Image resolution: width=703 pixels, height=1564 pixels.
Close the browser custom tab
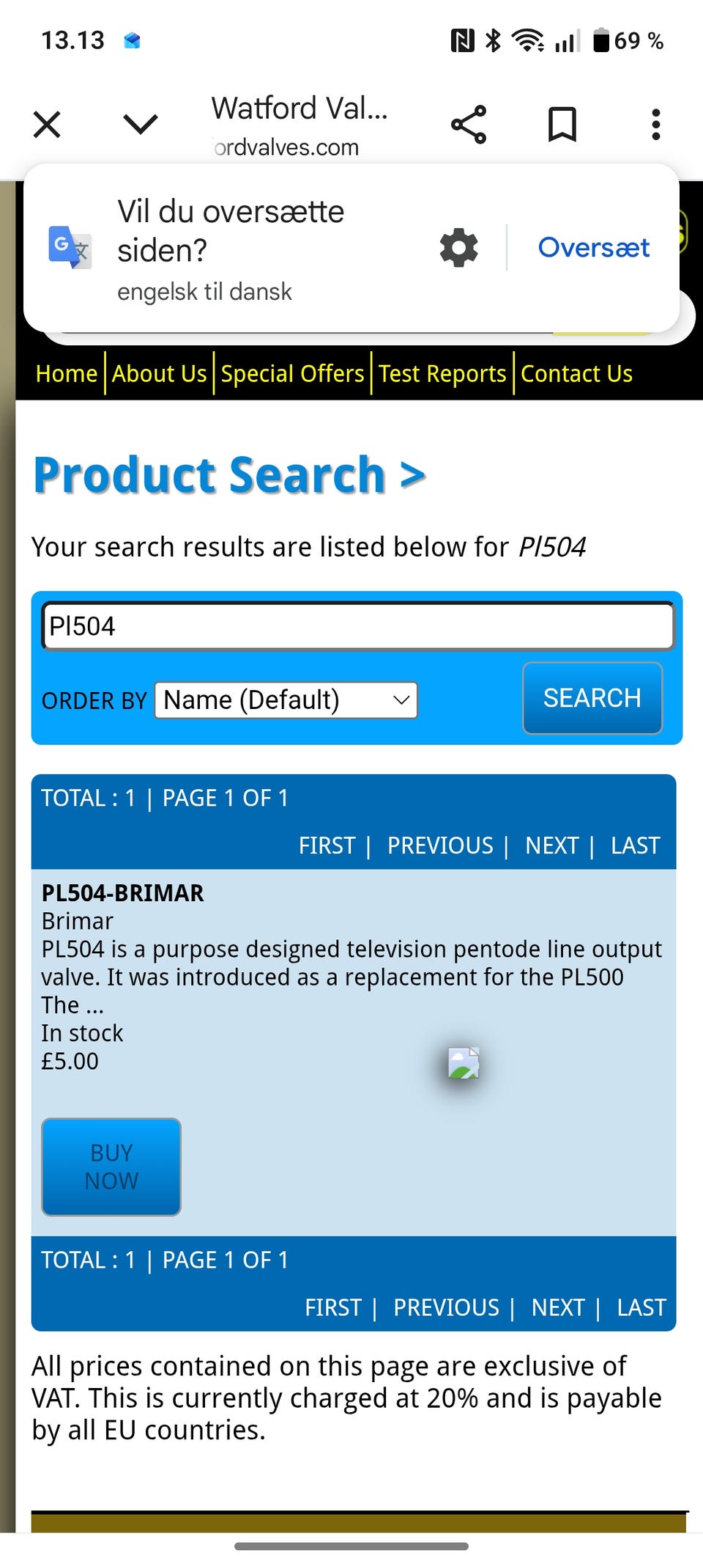[x=47, y=125]
